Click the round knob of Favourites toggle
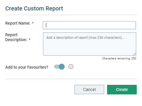 [x=62, y=67]
